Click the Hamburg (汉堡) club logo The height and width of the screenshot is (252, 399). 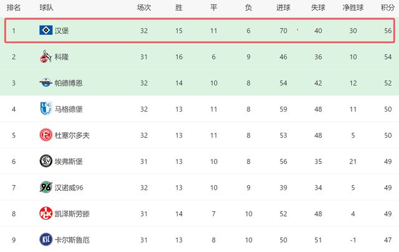coord(46,31)
